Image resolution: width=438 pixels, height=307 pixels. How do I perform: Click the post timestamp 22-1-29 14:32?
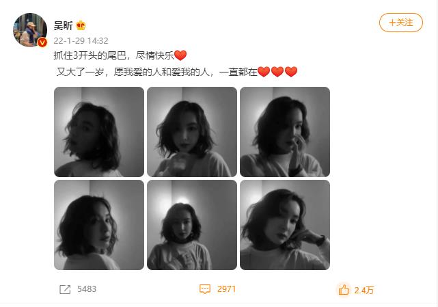tap(81, 41)
